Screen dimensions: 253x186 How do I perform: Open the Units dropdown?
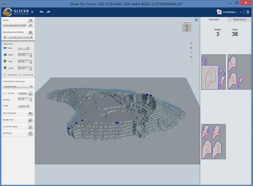pyautogui.click(x=24, y=48)
